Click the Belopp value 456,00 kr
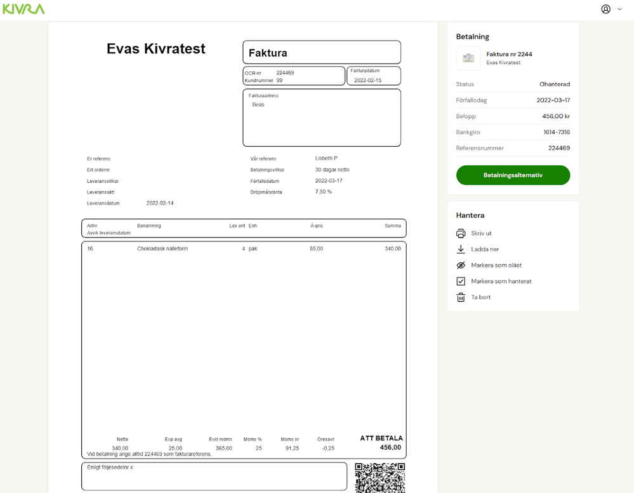 click(556, 116)
